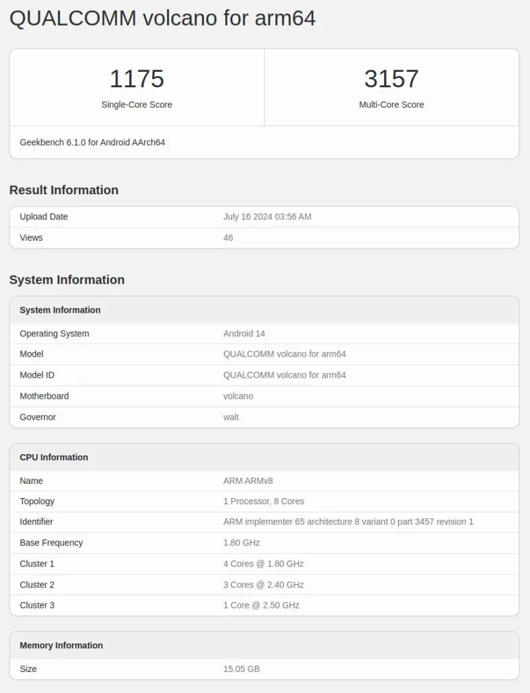
Task: Select the Name value ARM ARMv8
Action: coord(246,480)
